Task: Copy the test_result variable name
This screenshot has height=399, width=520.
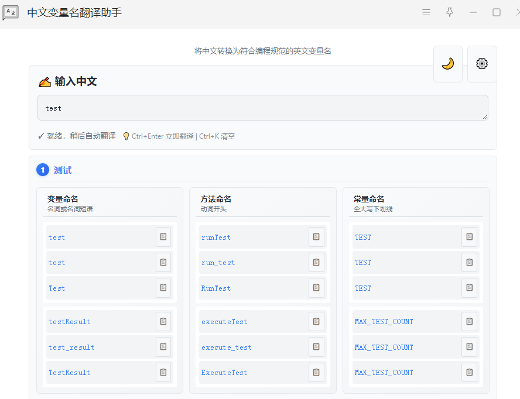Action: pyautogui.click(x=163, y=347)
